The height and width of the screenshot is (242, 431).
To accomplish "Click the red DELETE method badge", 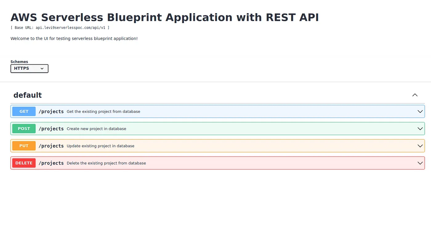I will click(x=24, y=163).
